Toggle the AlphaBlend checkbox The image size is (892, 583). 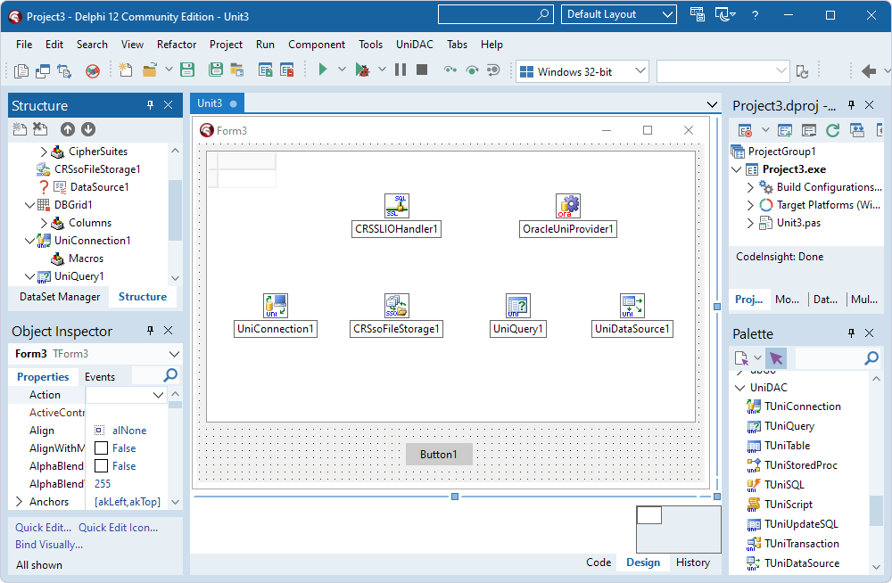[100, 465]
